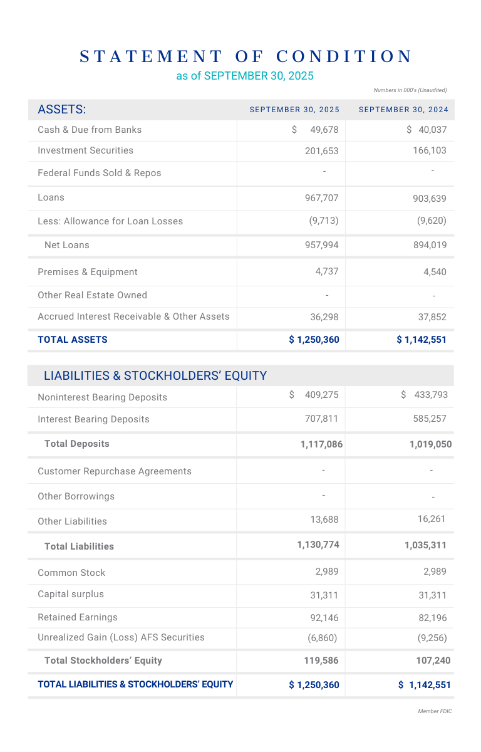
Task: Click the Noninterest Bearing Deposits 2025 value 409,275
Action: point(321,395)
